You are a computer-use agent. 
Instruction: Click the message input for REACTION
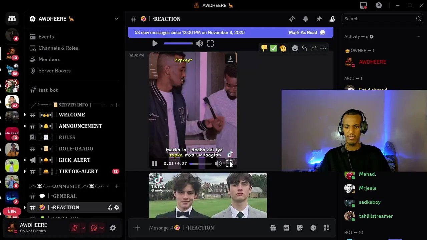coord(207,228)
